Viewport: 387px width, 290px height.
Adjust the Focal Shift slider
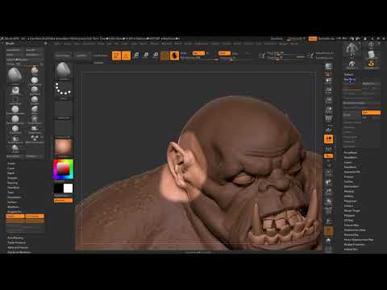point(286,53)
